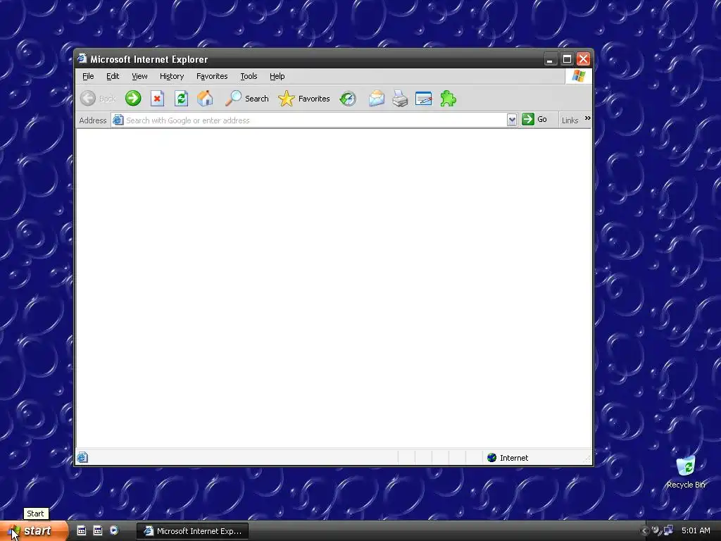Image resolution: width=721 pixels, height=541 pixels.
Task: Refresh the page using the toolbar icon
Action: [x=181, y=99]
